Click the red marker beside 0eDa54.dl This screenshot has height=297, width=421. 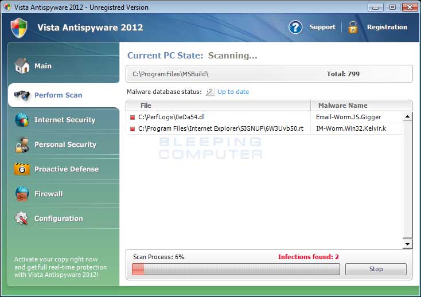pyautogui.click(x=132, y=117)
